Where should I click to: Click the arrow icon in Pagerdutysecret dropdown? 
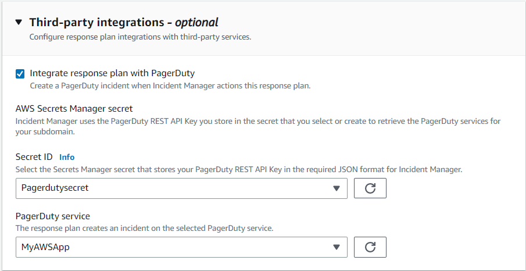coord(336,188)
